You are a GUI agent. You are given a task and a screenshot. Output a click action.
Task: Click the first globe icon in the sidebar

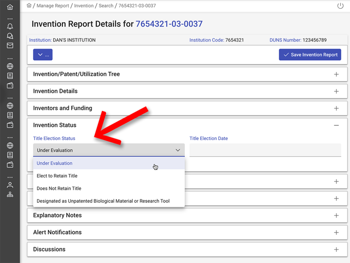point(10,66)
